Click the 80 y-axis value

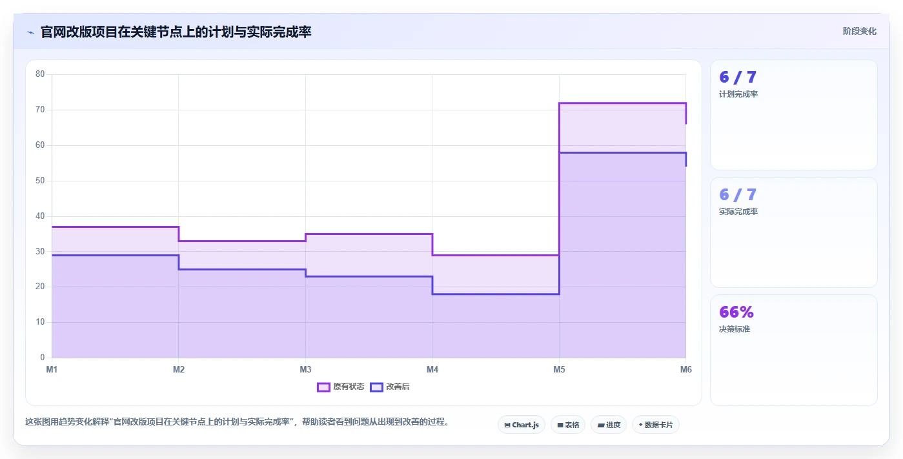(40, 74)
